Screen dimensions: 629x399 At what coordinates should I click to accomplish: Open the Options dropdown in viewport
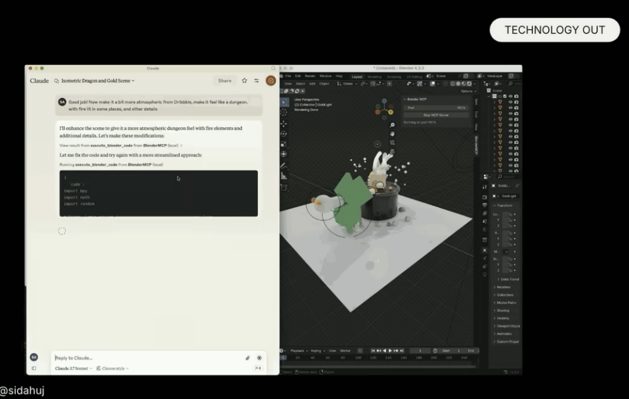point(468,91)
